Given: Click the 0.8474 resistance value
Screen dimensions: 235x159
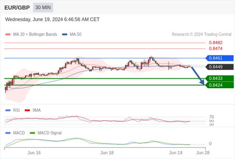Looking at the screenshot, I should (216, 49).
